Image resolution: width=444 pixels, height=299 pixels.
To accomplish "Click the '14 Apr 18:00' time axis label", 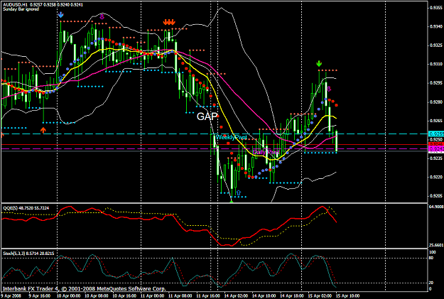I will pos(292,296).
